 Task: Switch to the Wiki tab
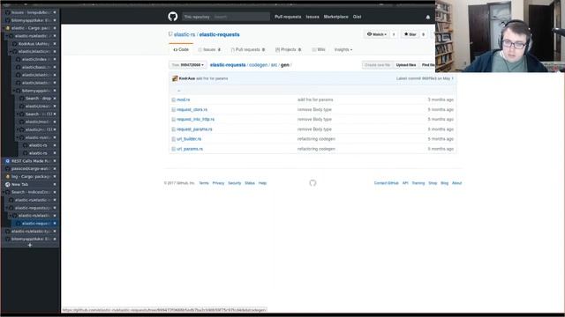pos(319,49)
